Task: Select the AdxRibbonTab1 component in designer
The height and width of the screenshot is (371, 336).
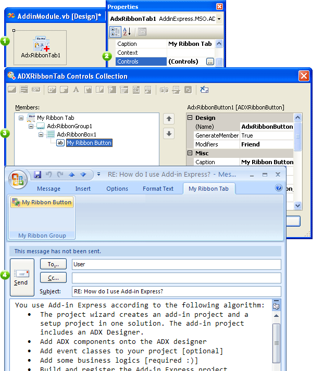Action: 41,47
